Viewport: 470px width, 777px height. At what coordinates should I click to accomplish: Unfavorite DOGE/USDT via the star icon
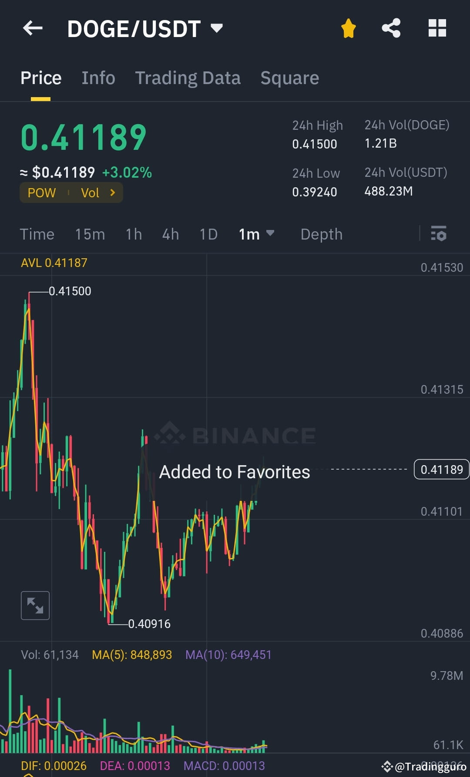tap(348, 27)
